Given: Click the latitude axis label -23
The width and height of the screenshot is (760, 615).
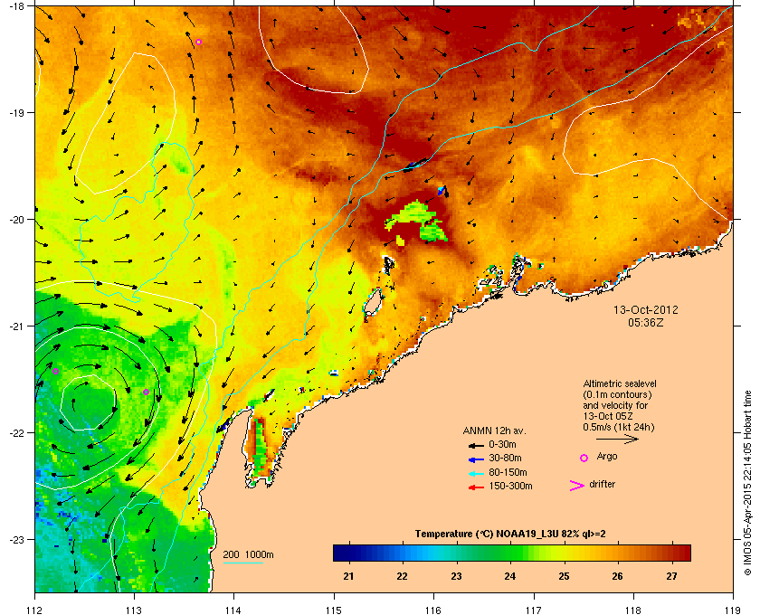Looking at the screenshot, I should click(16, 539).
